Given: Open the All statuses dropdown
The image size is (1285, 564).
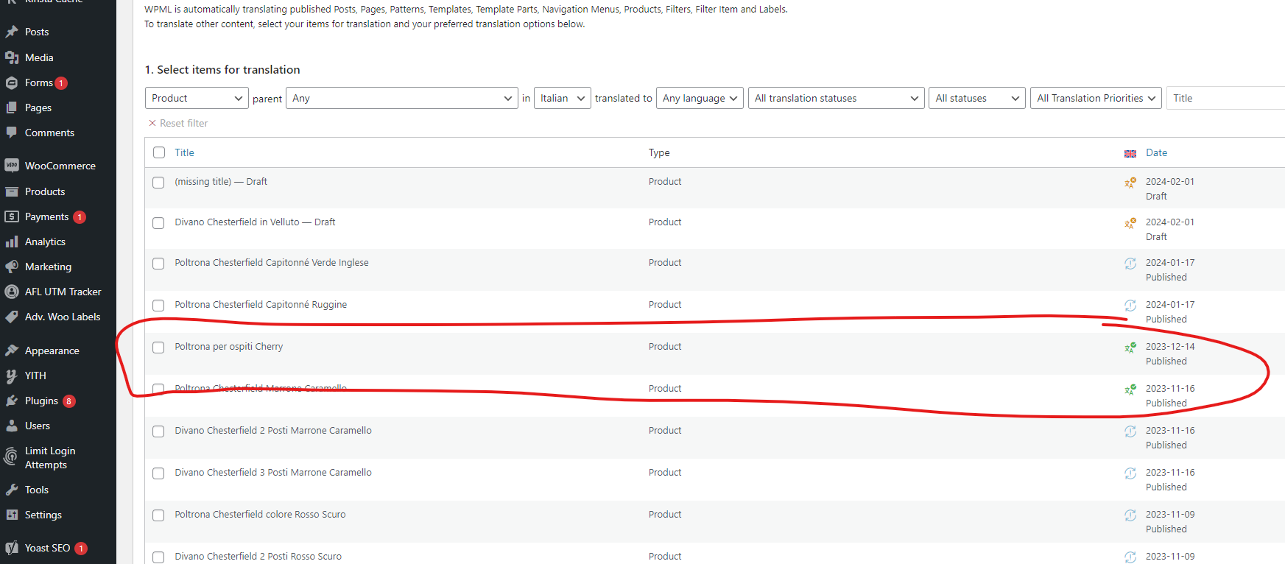Looking at the screenshot, I should (977, 98).
